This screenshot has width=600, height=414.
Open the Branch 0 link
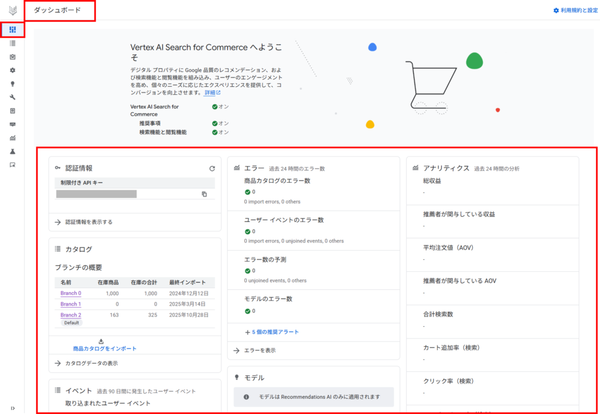[71, 293]
